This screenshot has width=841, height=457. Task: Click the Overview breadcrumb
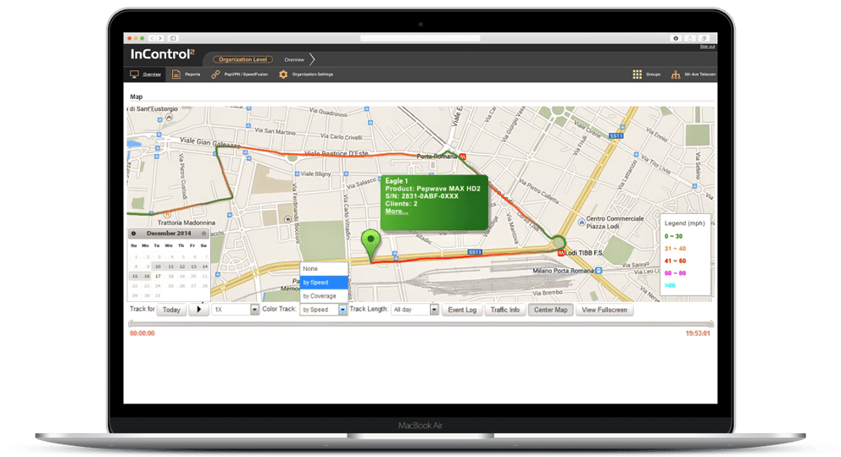294,59
